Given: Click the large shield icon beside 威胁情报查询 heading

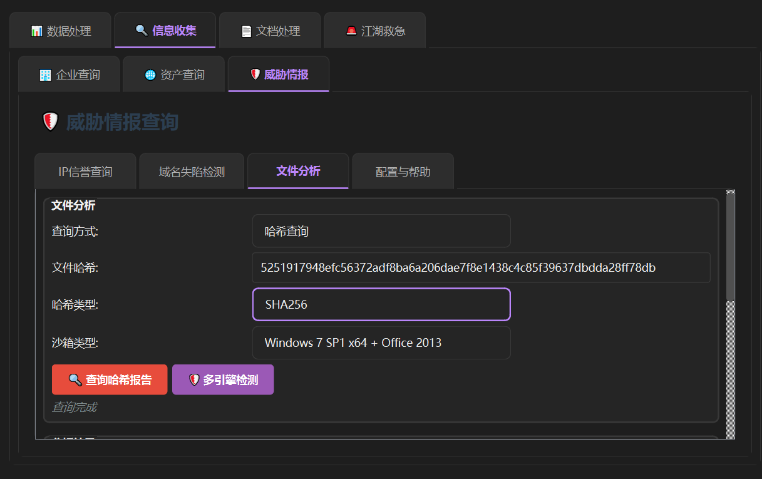Looking at the screenshot, I should (50, 122).
